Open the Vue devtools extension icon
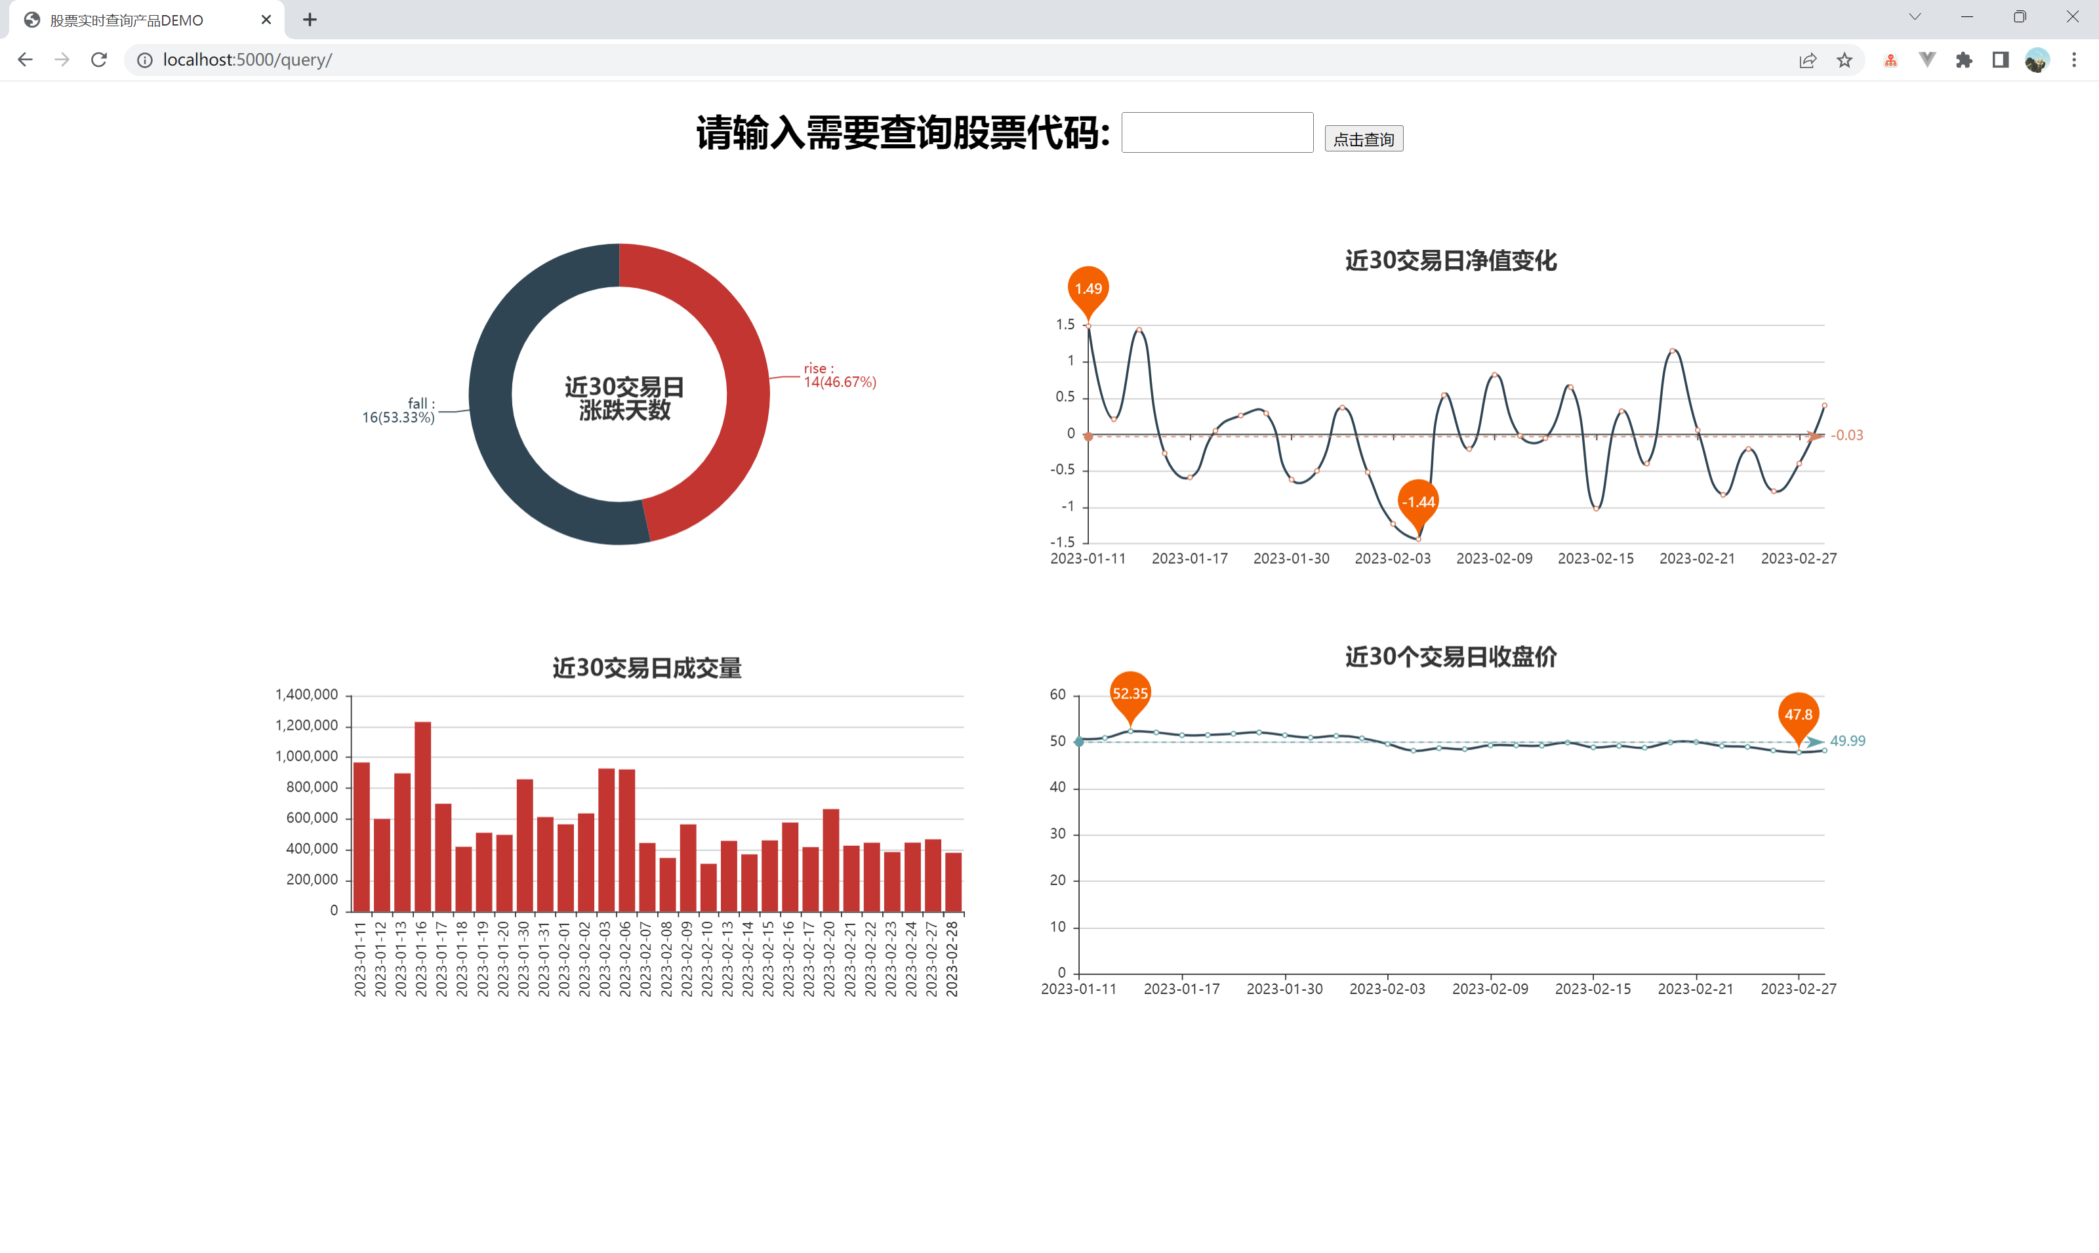This screenshot has height=1253, width=2099. [1926, 59]
